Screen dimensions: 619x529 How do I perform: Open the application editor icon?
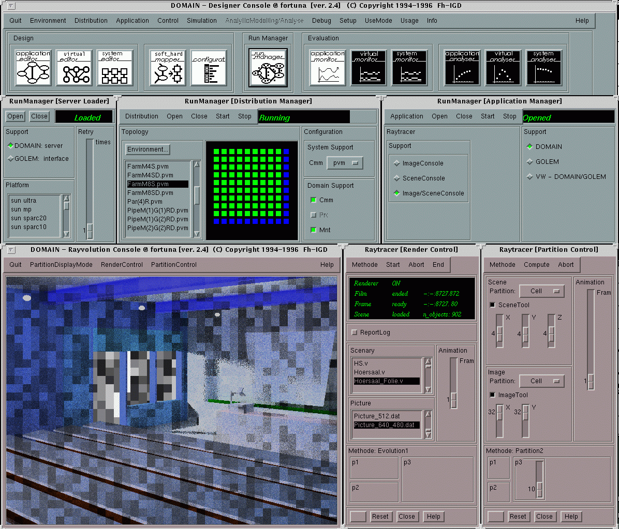click(33, 68)
